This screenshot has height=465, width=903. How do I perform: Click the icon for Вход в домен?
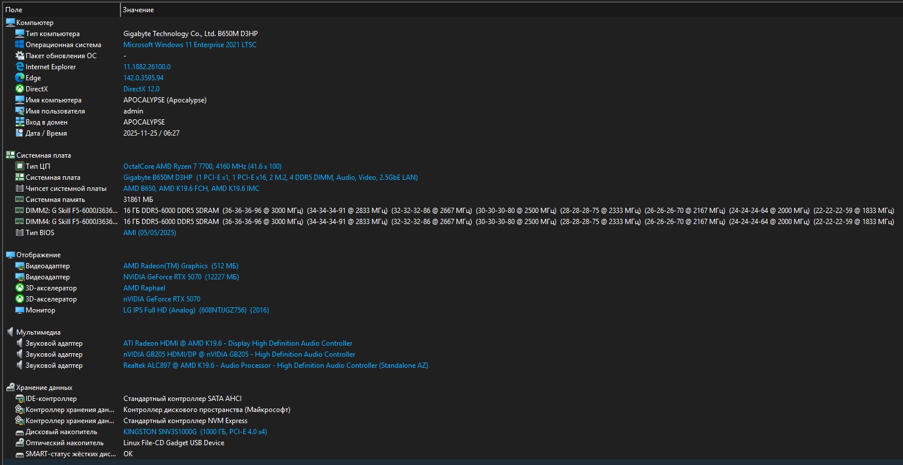(20, 122)
